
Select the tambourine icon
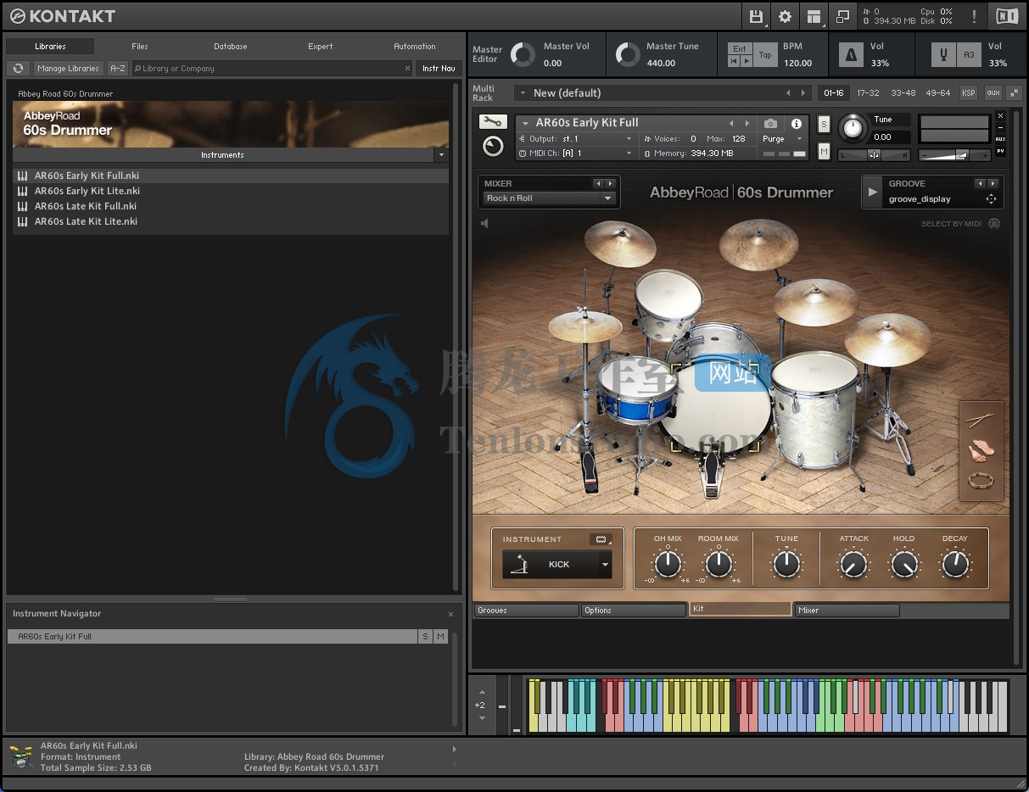[x=981, y=481]
